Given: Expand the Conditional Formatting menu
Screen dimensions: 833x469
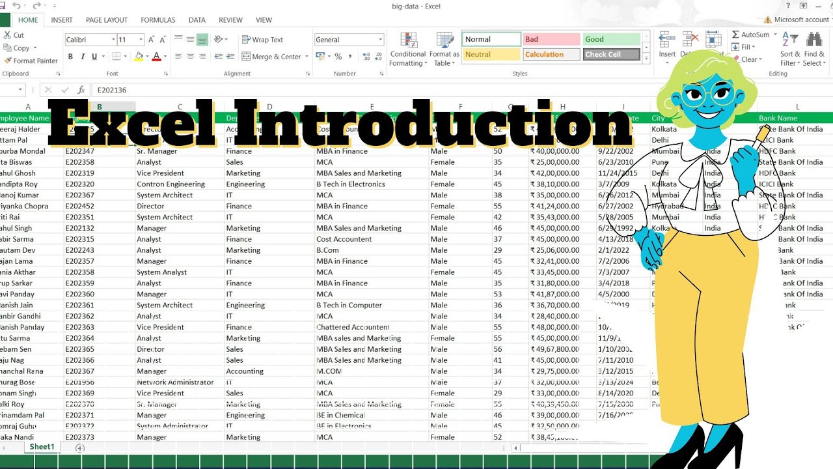Looking at the screenshot, I should pos(408,49).
